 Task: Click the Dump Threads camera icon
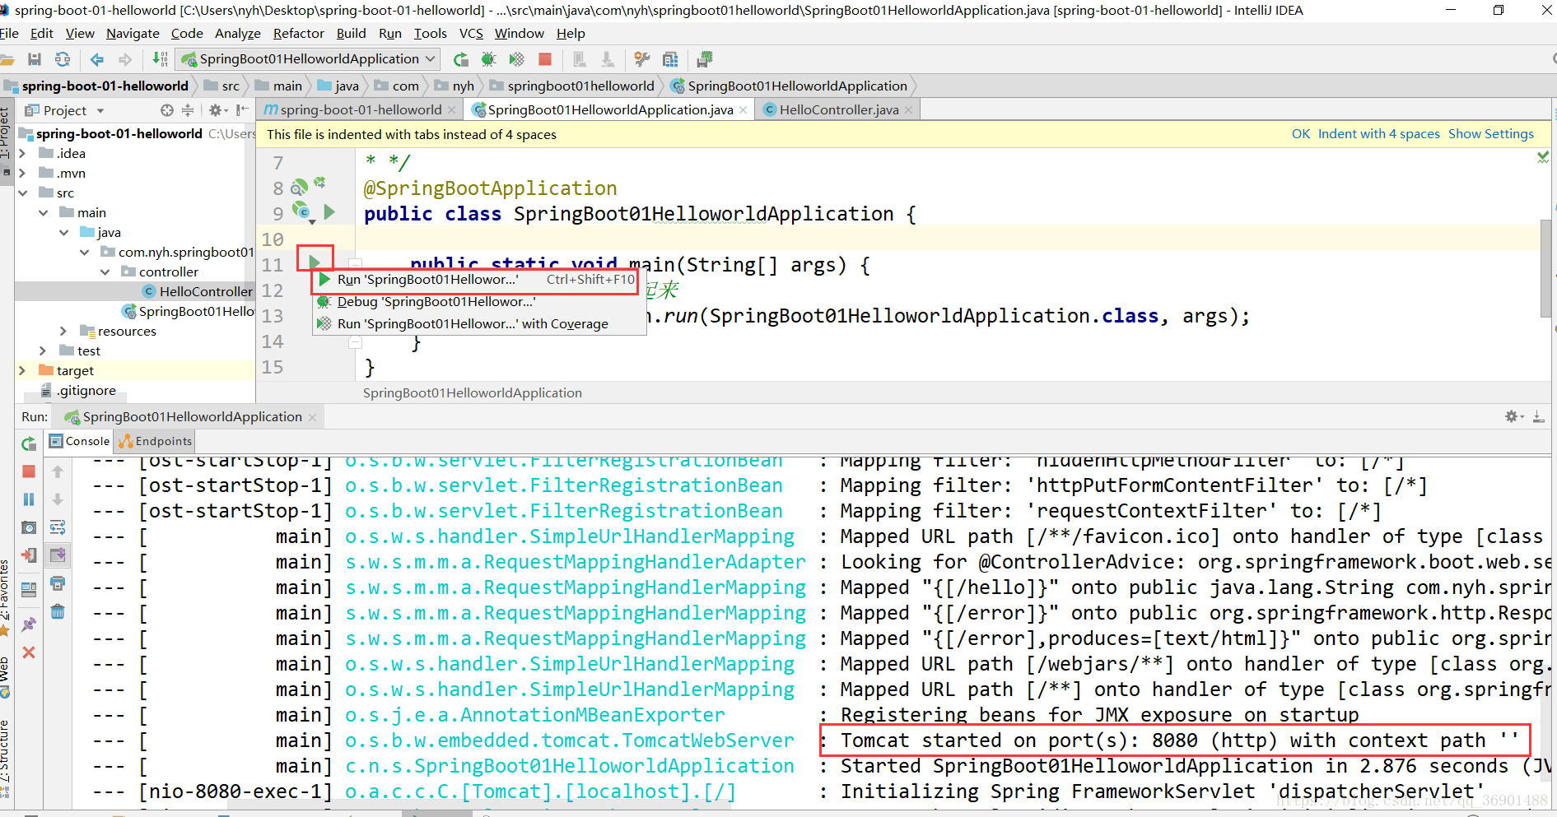click(29, 527)
